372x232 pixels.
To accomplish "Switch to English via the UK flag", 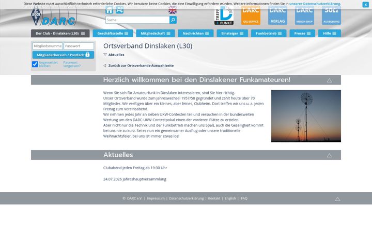I will 173,10.
